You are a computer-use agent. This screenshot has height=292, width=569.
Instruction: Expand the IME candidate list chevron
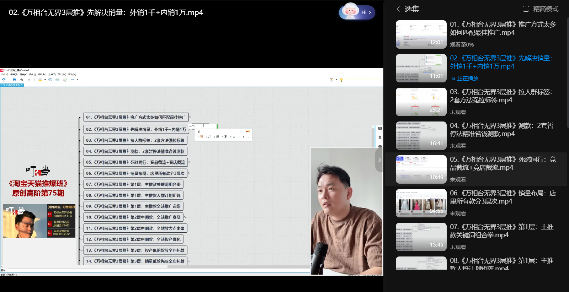248,137
